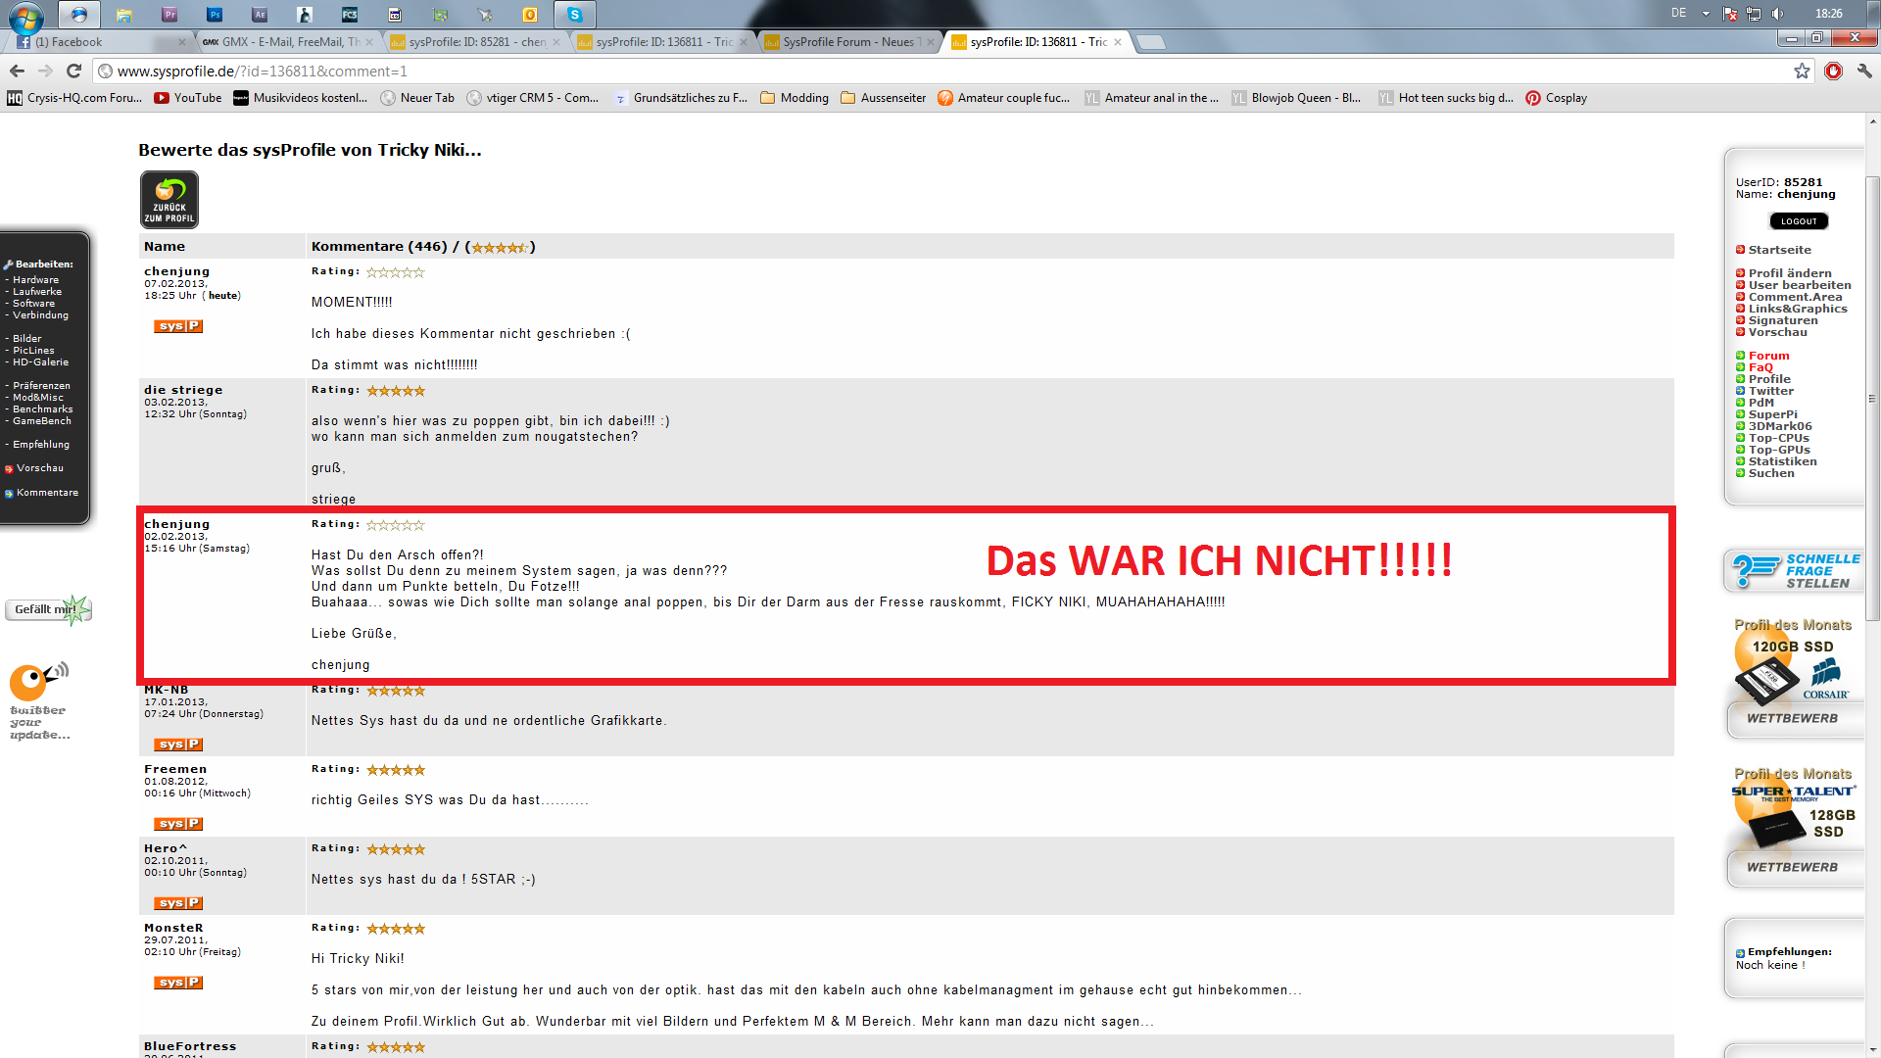Screen dimensions: 1881x1058
Task: Open Startseite in right sidebar
Action: pyautogui.click(x=1779, y=250)
